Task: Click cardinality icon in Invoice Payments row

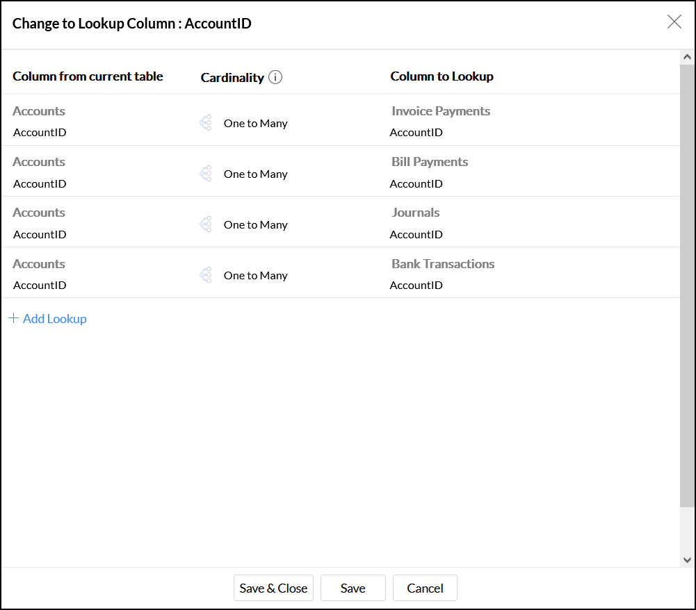Action: [x=206, y=123]
